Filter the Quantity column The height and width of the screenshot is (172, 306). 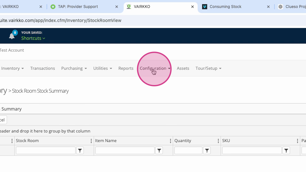tap(207, 151)
